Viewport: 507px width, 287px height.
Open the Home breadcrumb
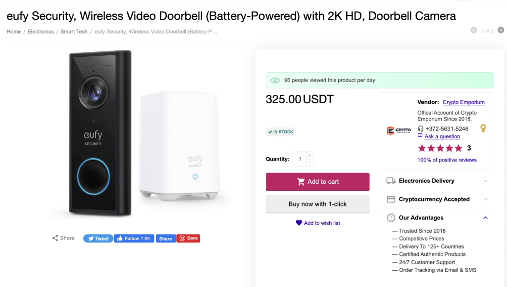(14, 32)
